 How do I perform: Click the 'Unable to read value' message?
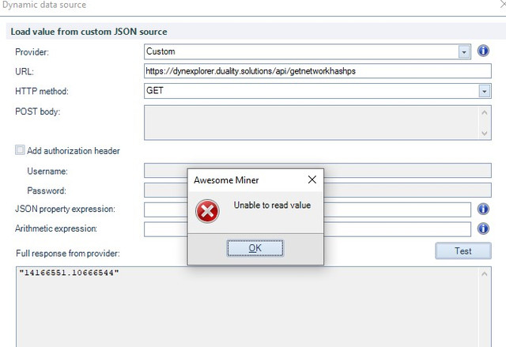click(x=272, y=205)
